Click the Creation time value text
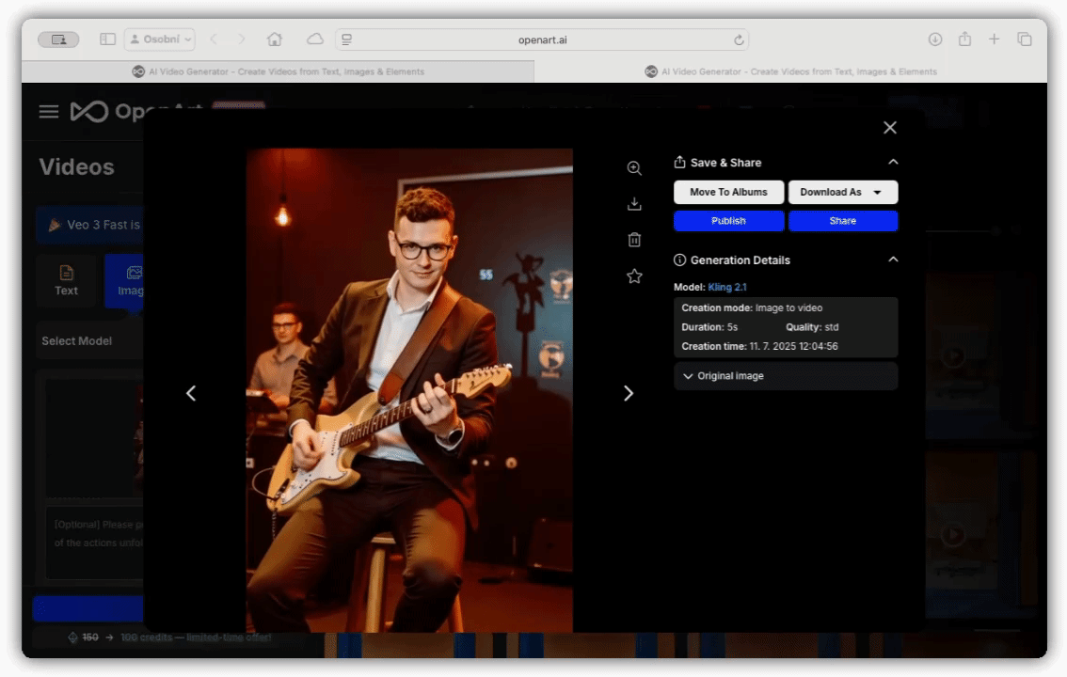Image resolution: width=1067 pixels, height=677 pixels. coord(793,347)
